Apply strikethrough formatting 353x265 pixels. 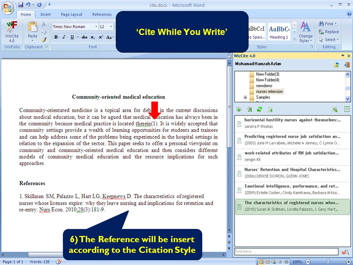(84, 37)
